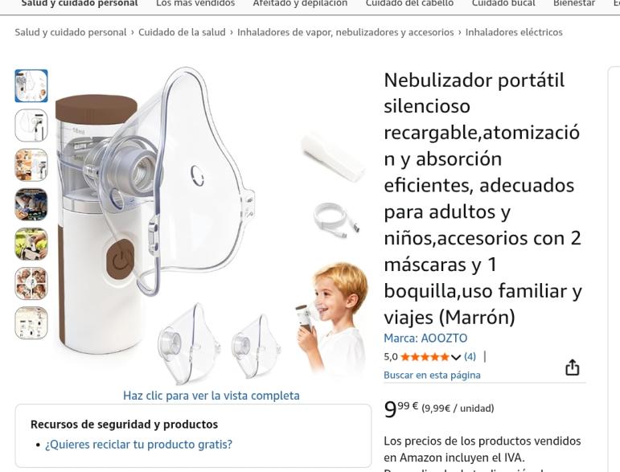The height and width of the screenshot is (472, 620).
Task: Expand the star rating dropdown chevron
Action: (456, 357)
